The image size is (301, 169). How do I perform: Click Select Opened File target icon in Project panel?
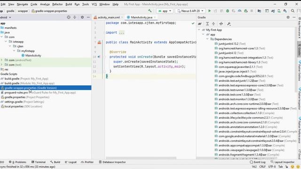69,17
